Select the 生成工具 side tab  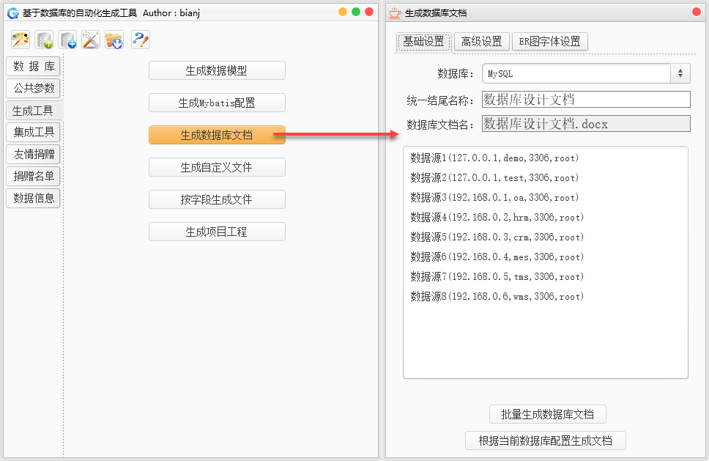[33, 111]
